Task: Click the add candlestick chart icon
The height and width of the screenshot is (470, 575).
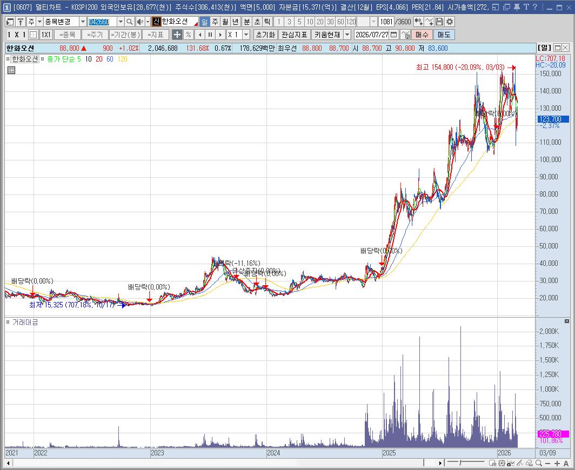Action: point(418,22)
